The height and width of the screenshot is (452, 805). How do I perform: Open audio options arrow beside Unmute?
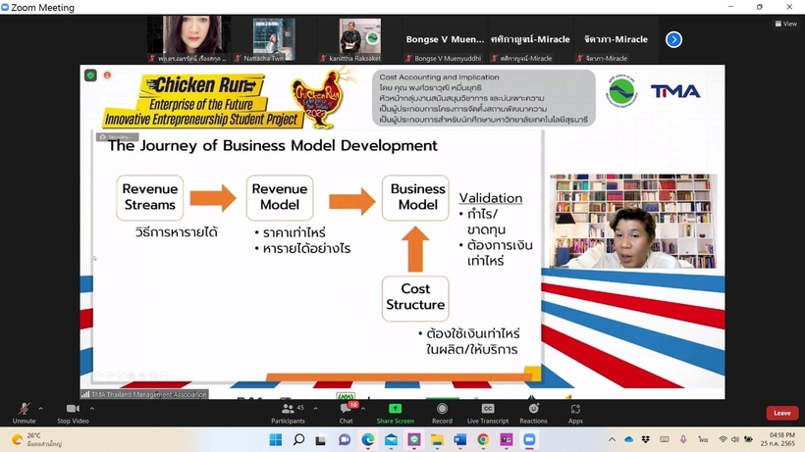click(x=40, y=409)
